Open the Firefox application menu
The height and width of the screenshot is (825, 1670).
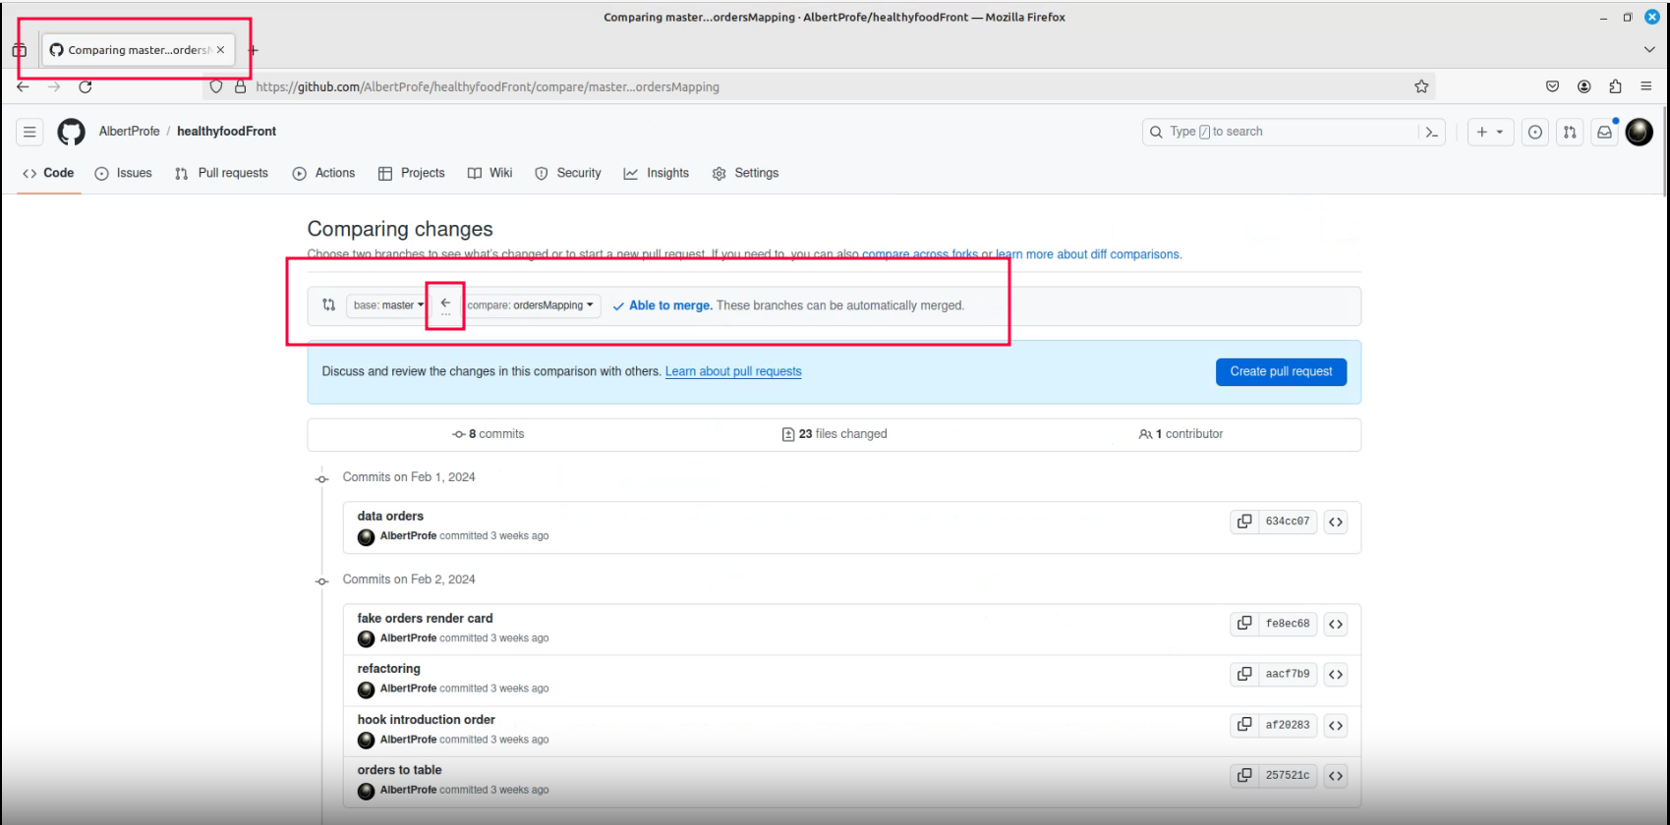coord(1646,86)
